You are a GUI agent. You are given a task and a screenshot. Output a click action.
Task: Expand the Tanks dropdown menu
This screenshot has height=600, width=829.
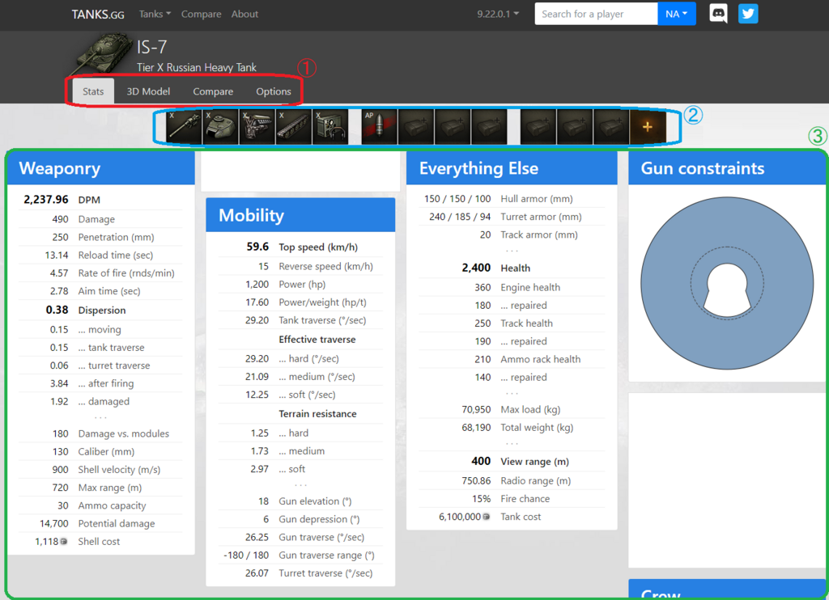coord(155,14)
